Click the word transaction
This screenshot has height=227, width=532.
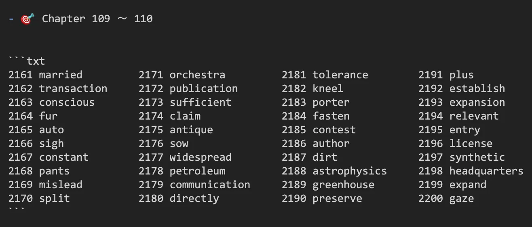73,88
